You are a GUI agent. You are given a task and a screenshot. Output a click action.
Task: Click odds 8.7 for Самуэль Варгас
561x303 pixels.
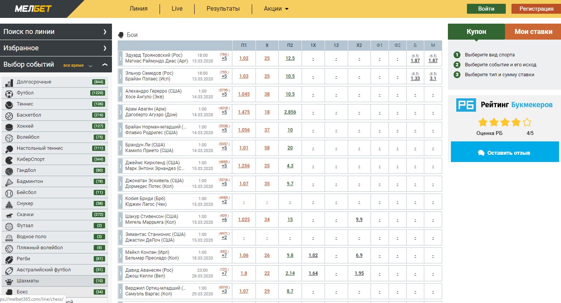pos(290,291)
